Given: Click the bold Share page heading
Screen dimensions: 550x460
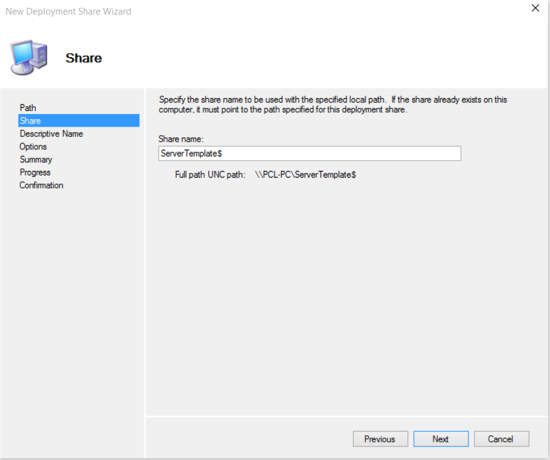Looking at the screenshot, I should point(84,58).
